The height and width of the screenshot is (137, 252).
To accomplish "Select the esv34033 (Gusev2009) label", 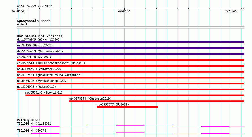I will (x=34, y=57).
